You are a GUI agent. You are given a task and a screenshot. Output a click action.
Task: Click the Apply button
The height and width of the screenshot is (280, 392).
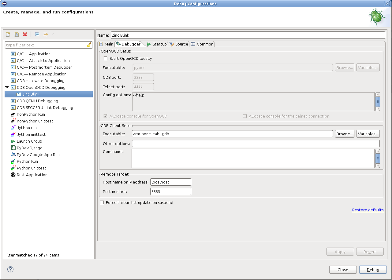point(340,252)
